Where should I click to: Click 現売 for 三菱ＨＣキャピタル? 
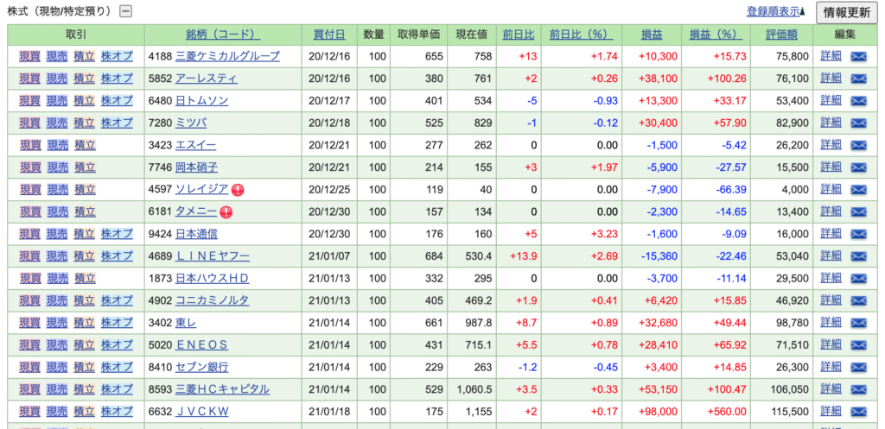coord(56,389)
